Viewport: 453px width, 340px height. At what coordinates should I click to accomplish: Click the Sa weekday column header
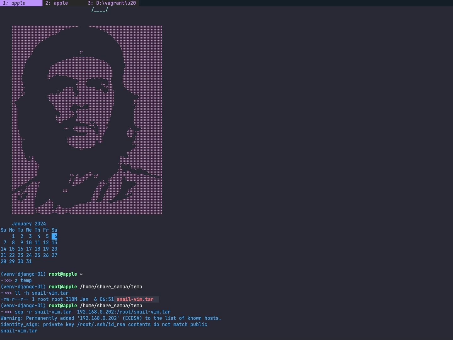pyautogui.click(x=54, y=230)
